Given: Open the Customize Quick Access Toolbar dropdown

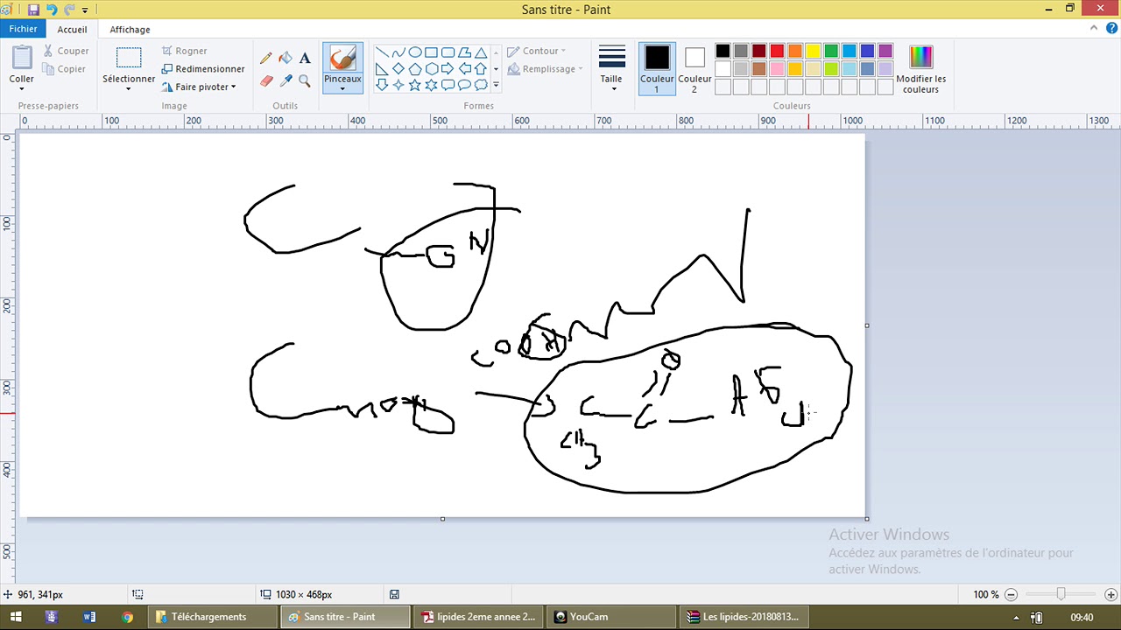Looking at the screenshot, I should pos(85,10).
